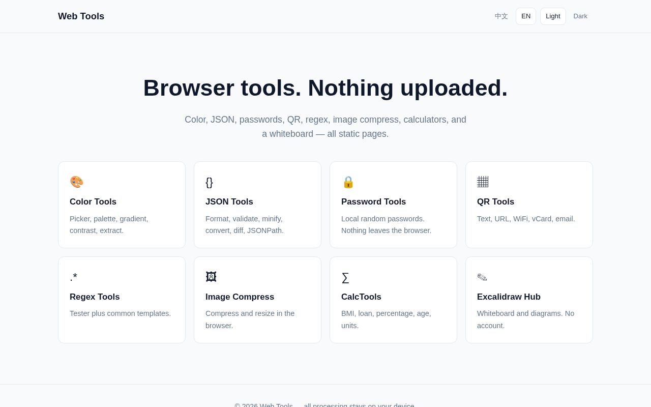Viewport: 651px width, 407px height.
Task: Select the EN language option
Action: coord(526,16)
